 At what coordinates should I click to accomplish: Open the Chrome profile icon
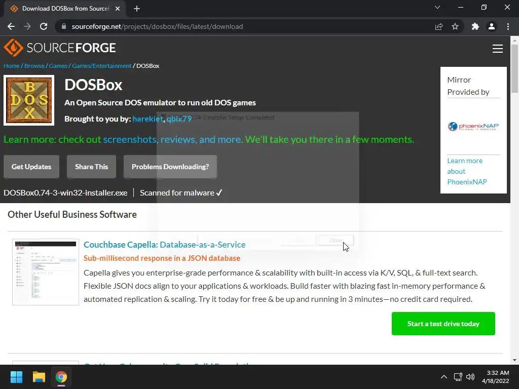tap(492, 26)
